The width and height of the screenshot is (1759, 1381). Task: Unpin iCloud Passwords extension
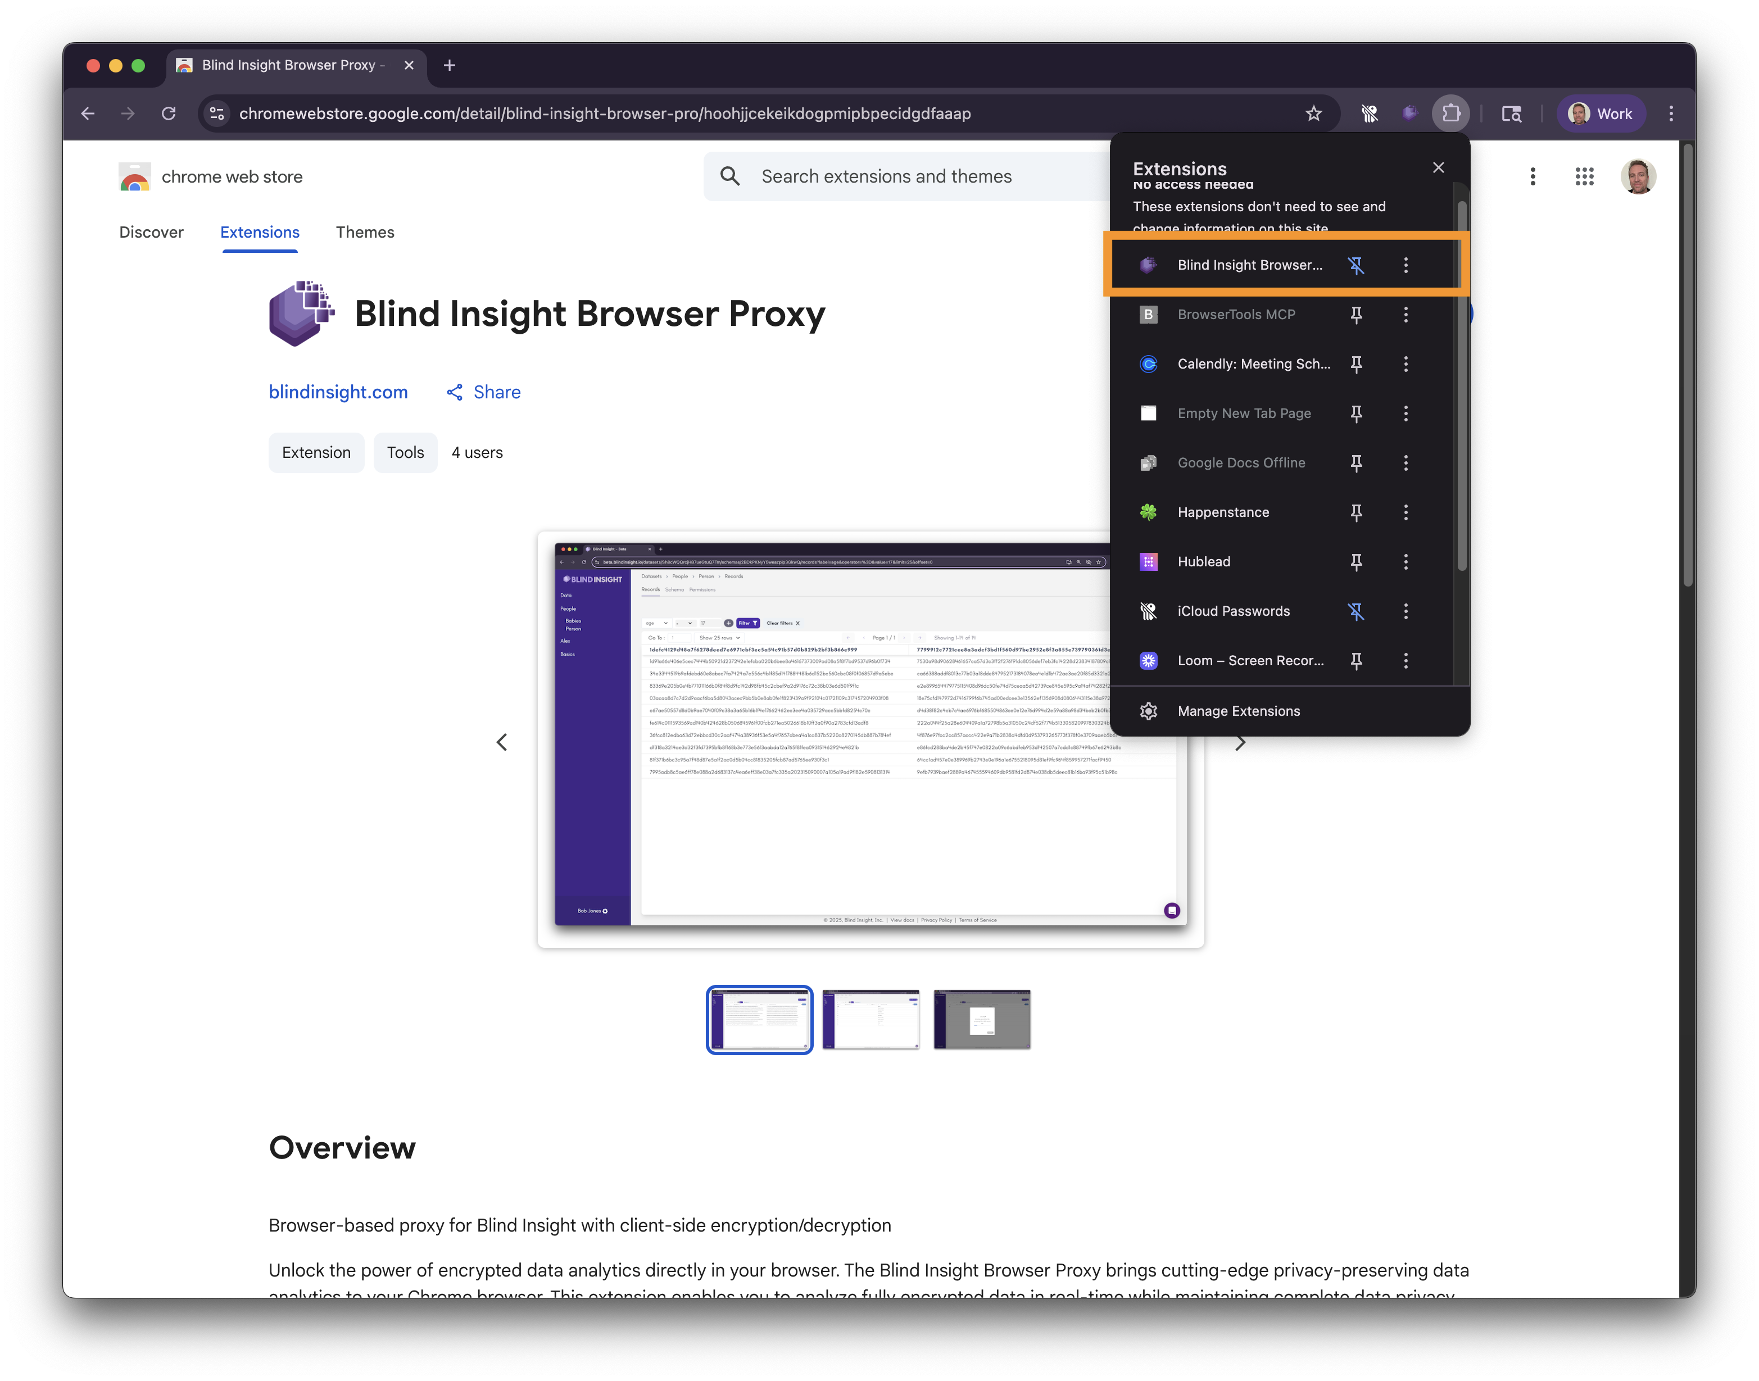[1356, 611]
